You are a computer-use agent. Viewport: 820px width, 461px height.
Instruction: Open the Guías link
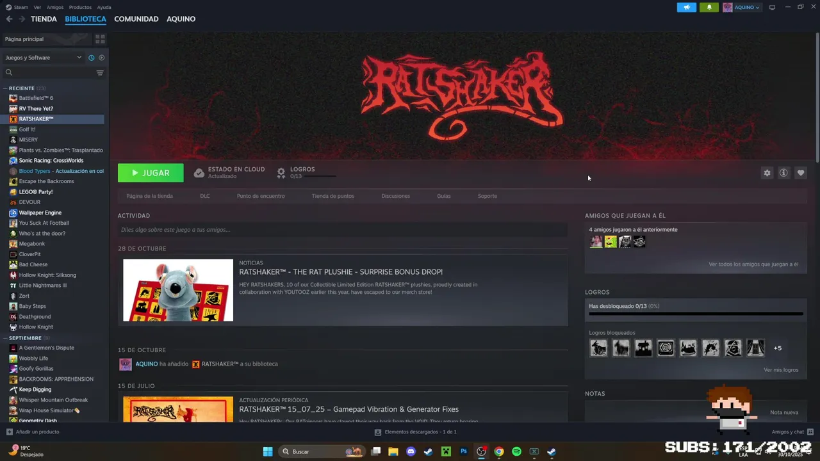tap(444, 196)
